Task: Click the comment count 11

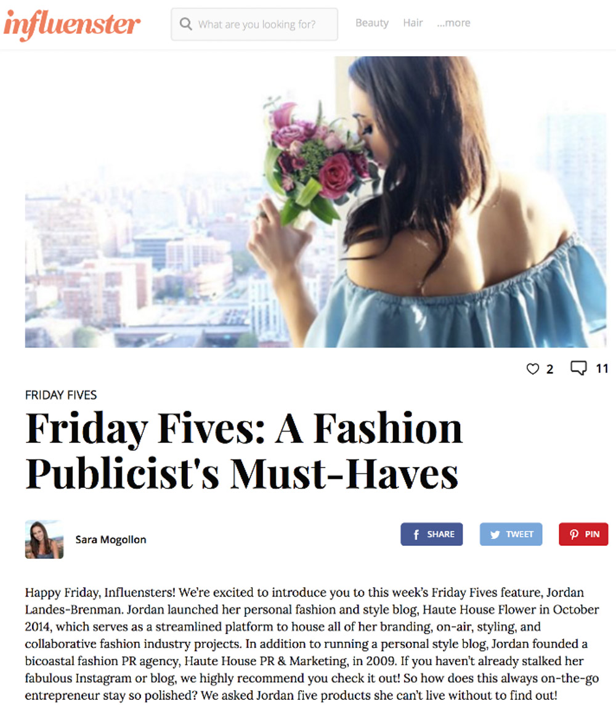Action: tap(602, 368)
